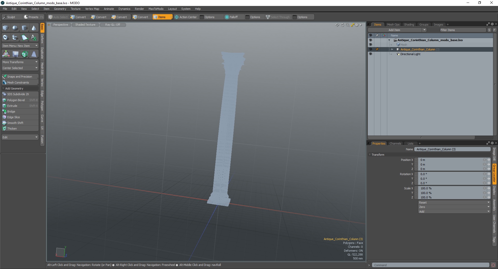Click the Extrude button
The image size is (498, 269).
coord(20,106)
